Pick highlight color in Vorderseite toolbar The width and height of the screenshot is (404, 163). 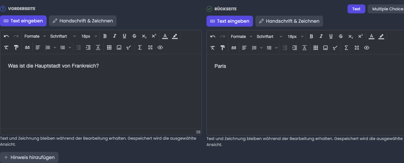pos(175,36)
